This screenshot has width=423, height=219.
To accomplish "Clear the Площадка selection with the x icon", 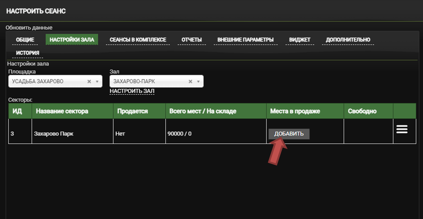I will (x=89, y=82).
